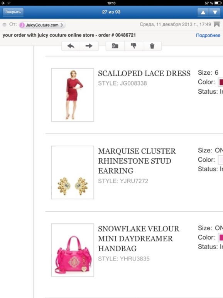Tap the battery indicator in status bar
Viewport: 223px width, 298px height.
218,3
